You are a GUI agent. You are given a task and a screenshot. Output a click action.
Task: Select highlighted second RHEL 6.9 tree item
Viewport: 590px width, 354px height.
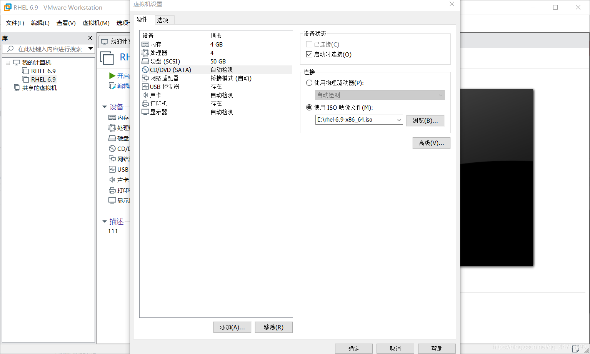pos(43,79)
